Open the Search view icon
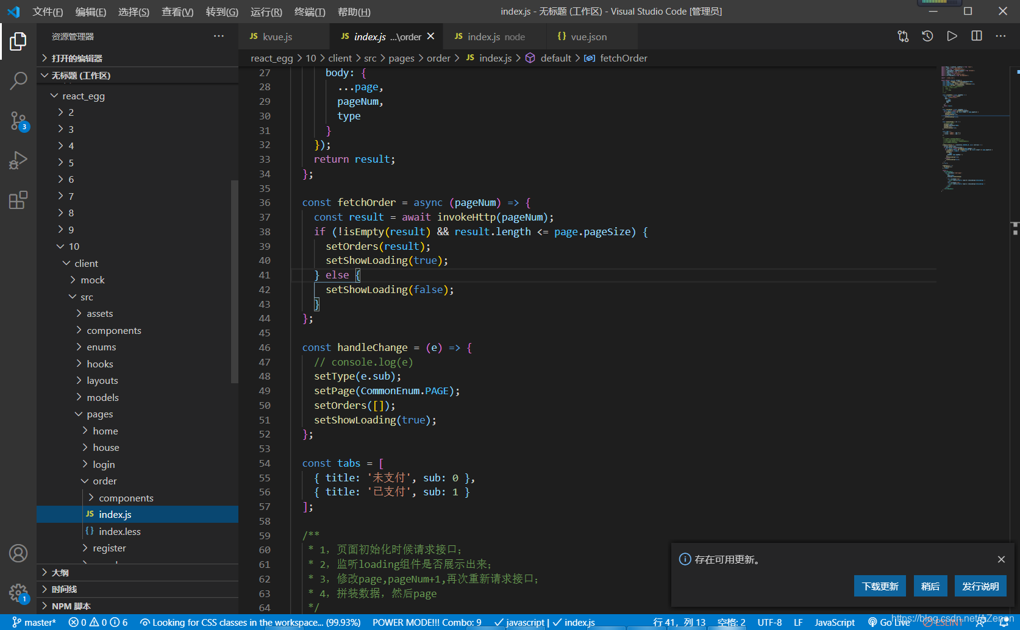The image size is (1020, 630). click(18, 80)
